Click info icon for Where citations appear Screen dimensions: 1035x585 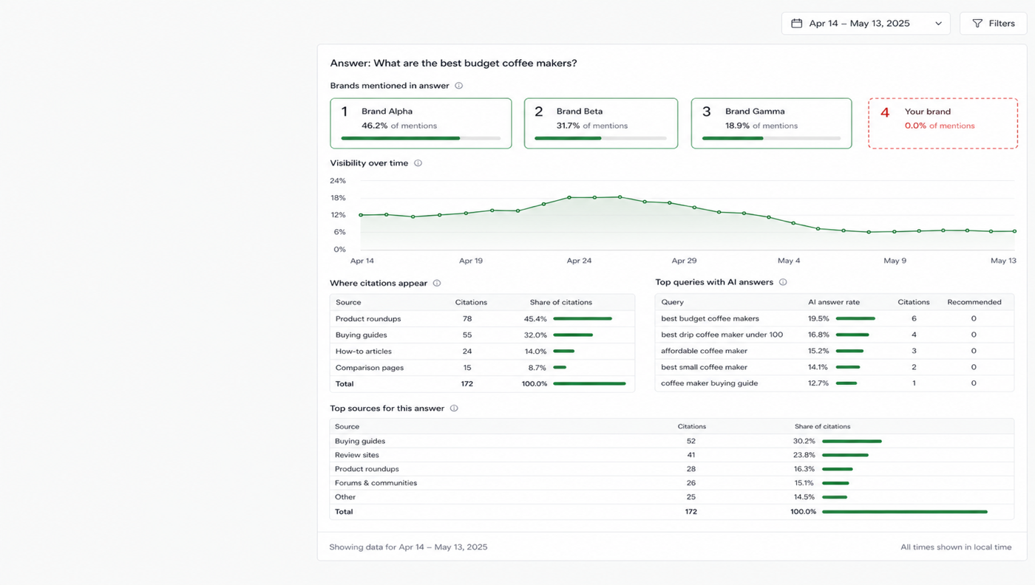437,284
